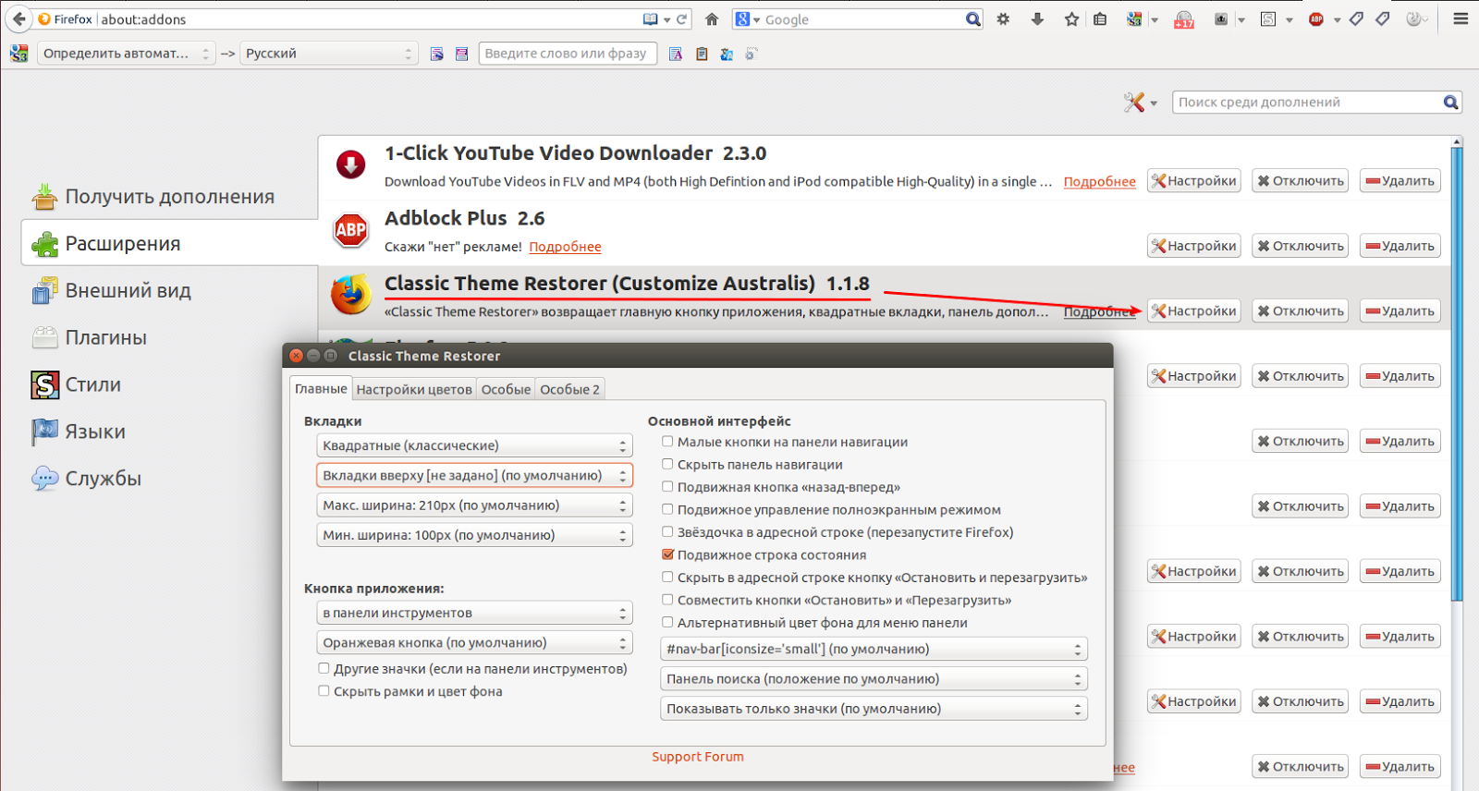The height and width of the screenshot is (791, 1479).
Task: Uncheck Подвижное строка состояния
Action: coord(667,554)
